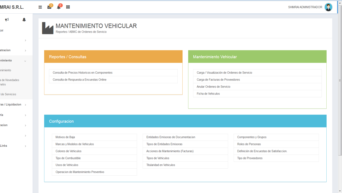Screen dimensions: 342x193
Task: Open Consulta de Respuesta a Encuestas Online
Action: point(113,80)
